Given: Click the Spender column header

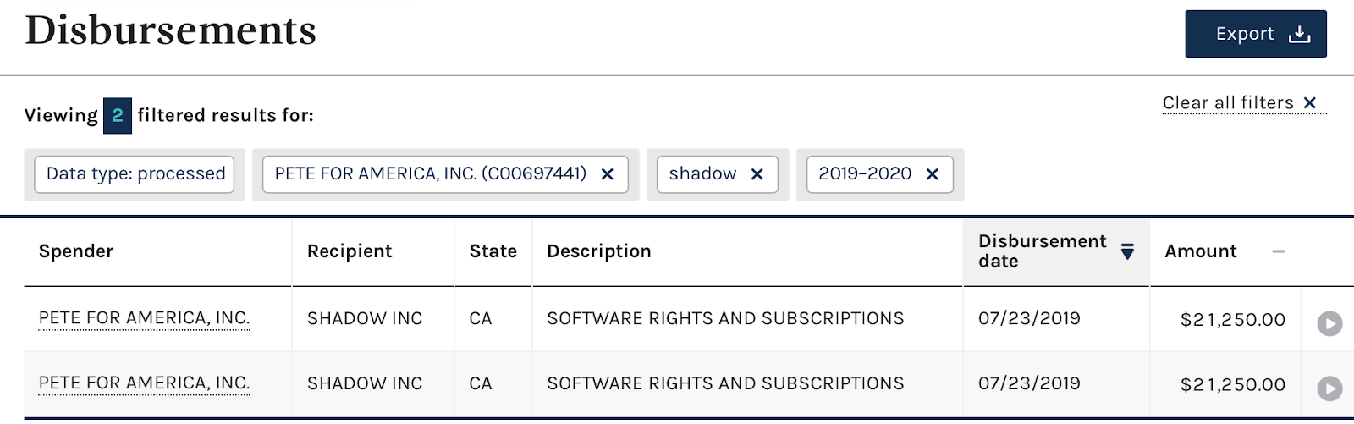Looking at the screenshot, I should [x=76, y=251].
